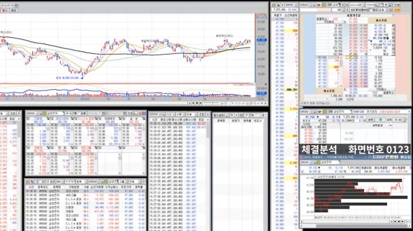Screen dimensions: 413x231
Task: Open the second date calendar icon in broker panels toolbar
Action: 126,113
